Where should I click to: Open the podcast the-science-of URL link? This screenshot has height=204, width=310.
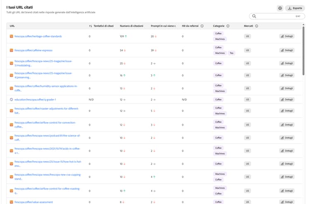(x=48, y=138)
